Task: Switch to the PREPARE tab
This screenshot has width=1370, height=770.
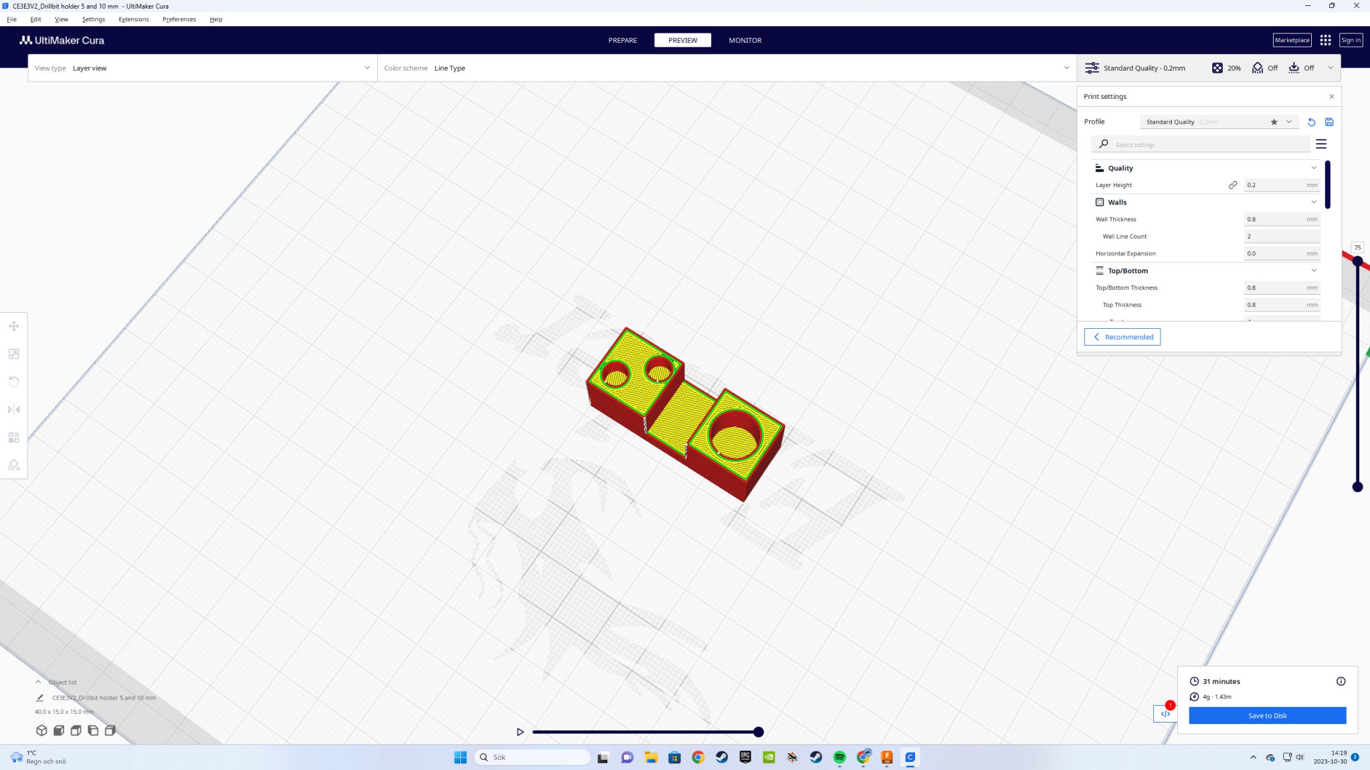Action: click(x=622, y=40)
